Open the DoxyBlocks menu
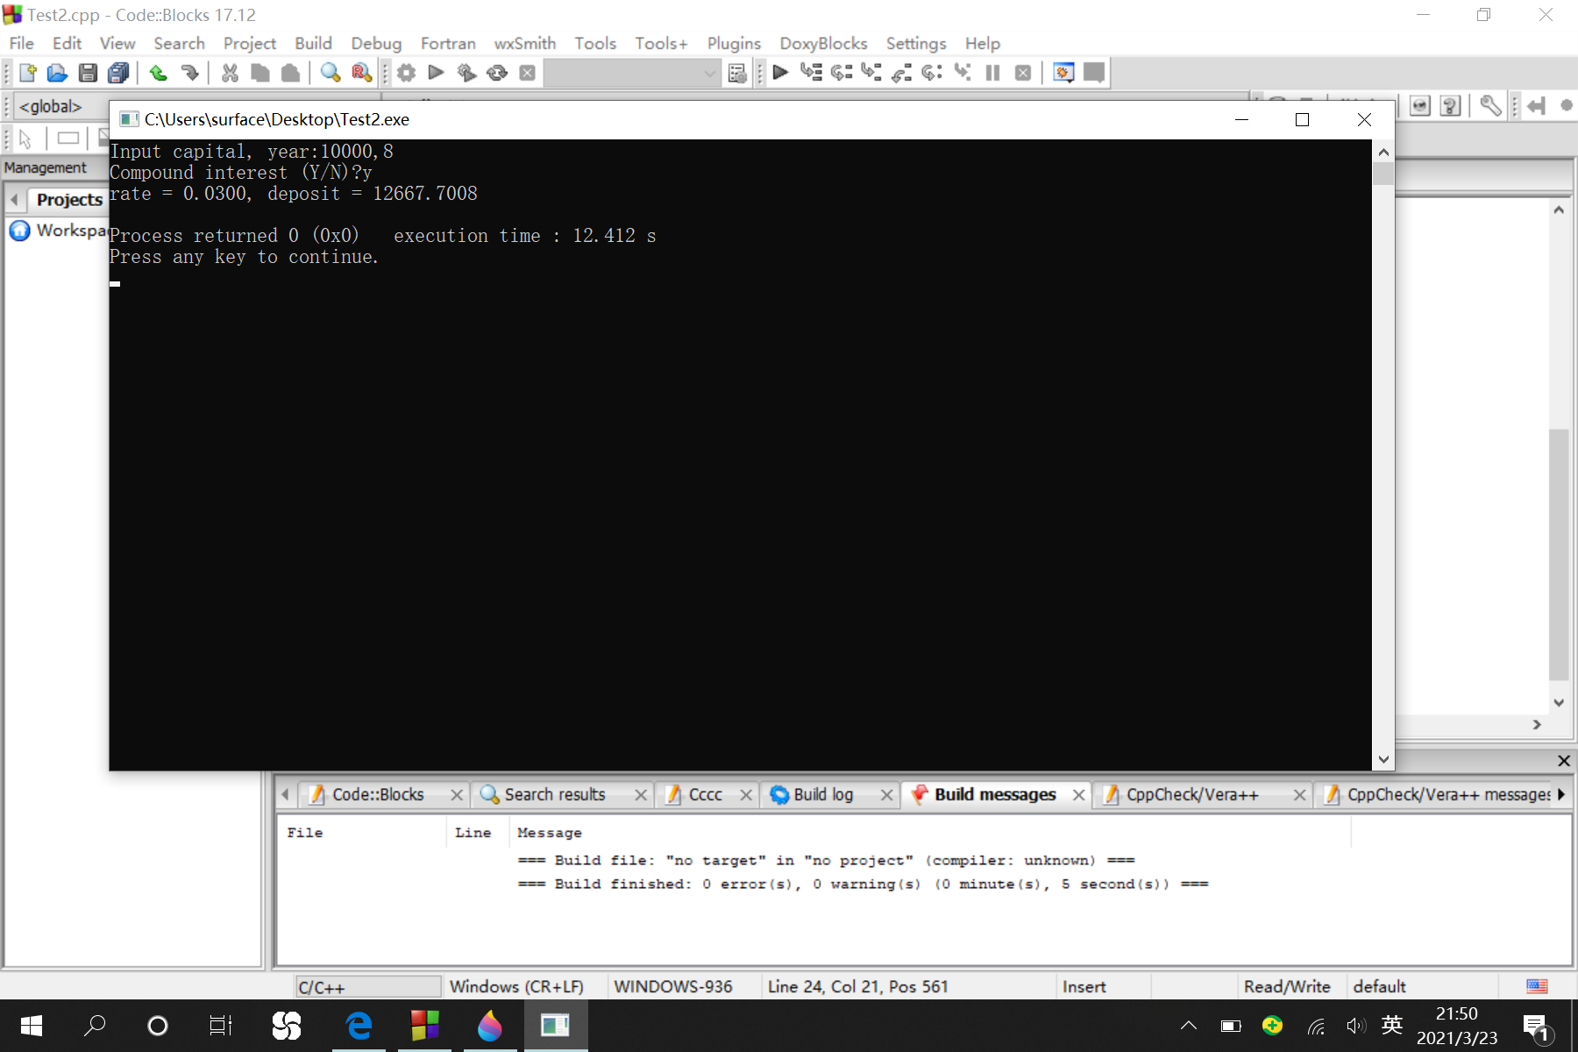Screen dimensions: 1578x1052 pos(823,43)
